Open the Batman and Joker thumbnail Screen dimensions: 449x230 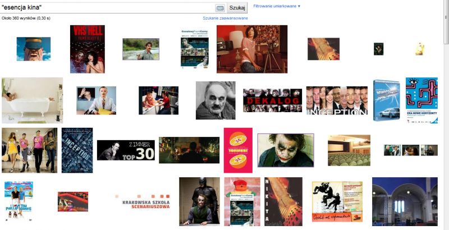pos(200,202)
